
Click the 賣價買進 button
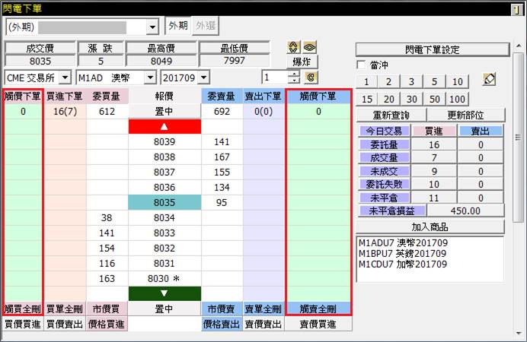click(x=318, y=325)
